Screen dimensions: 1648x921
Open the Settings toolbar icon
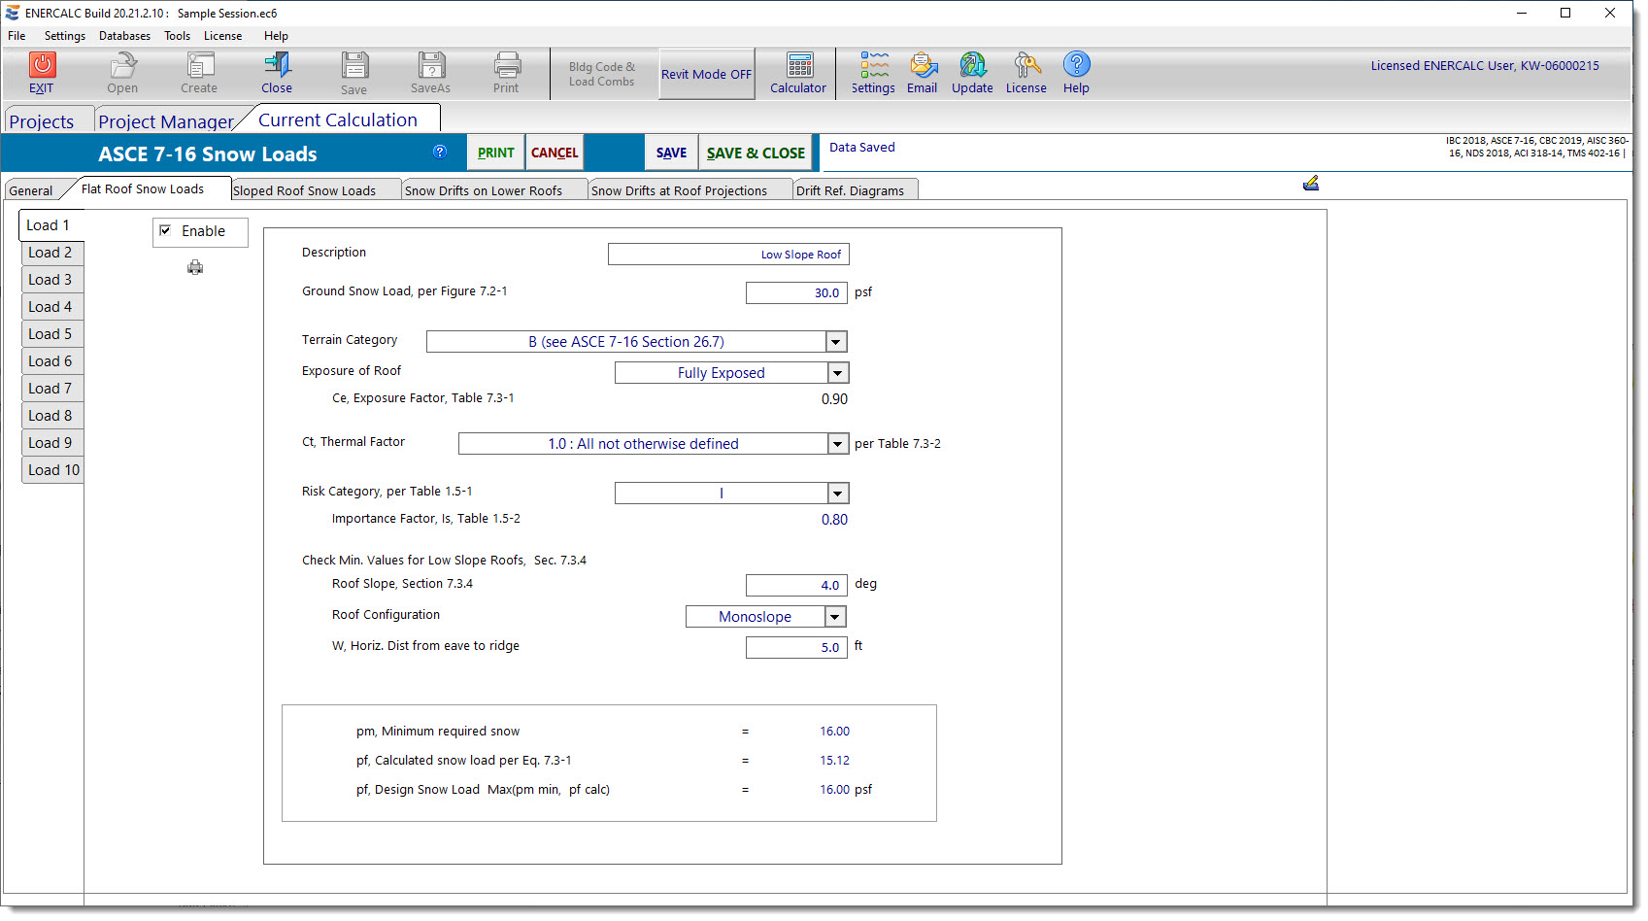click(873, 66)
